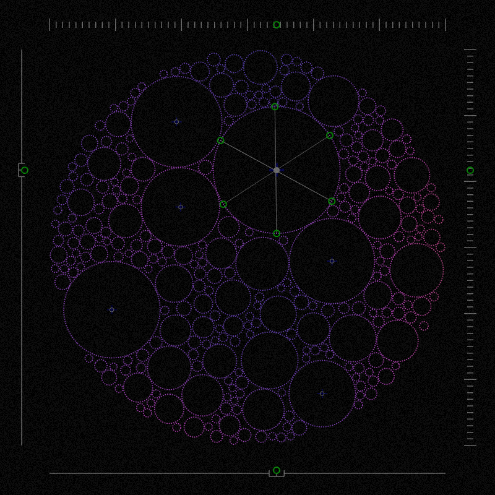Click center dot of large circle below-right of selected circle
The height and width of the screenshot is (495, 495).
(332, 261)
